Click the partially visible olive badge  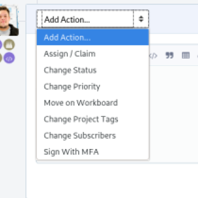1,58
